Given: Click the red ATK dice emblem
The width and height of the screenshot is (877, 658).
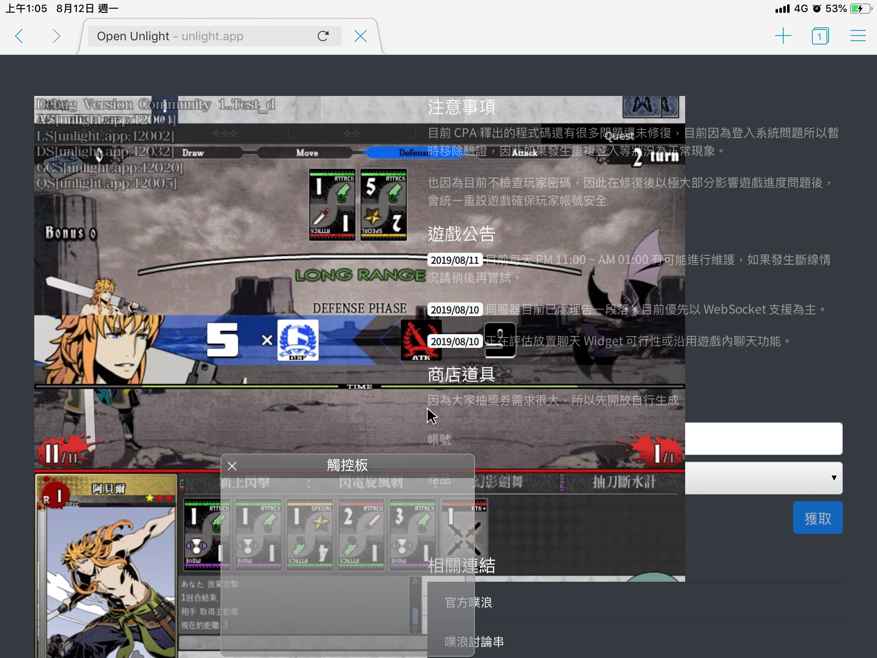Looking at the screenshot, I should (421, 341).
